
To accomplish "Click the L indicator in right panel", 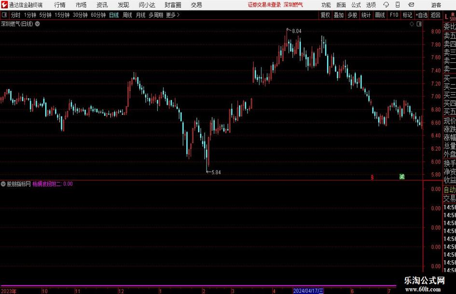I will [x=446, y=17].
